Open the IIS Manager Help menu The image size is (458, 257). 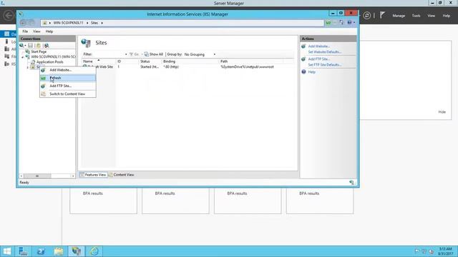tap(49, 31)
